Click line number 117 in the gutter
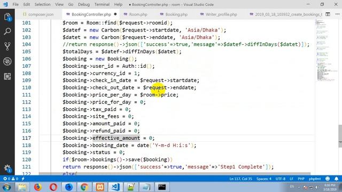 pyautogui.click(x=26, y=138)
